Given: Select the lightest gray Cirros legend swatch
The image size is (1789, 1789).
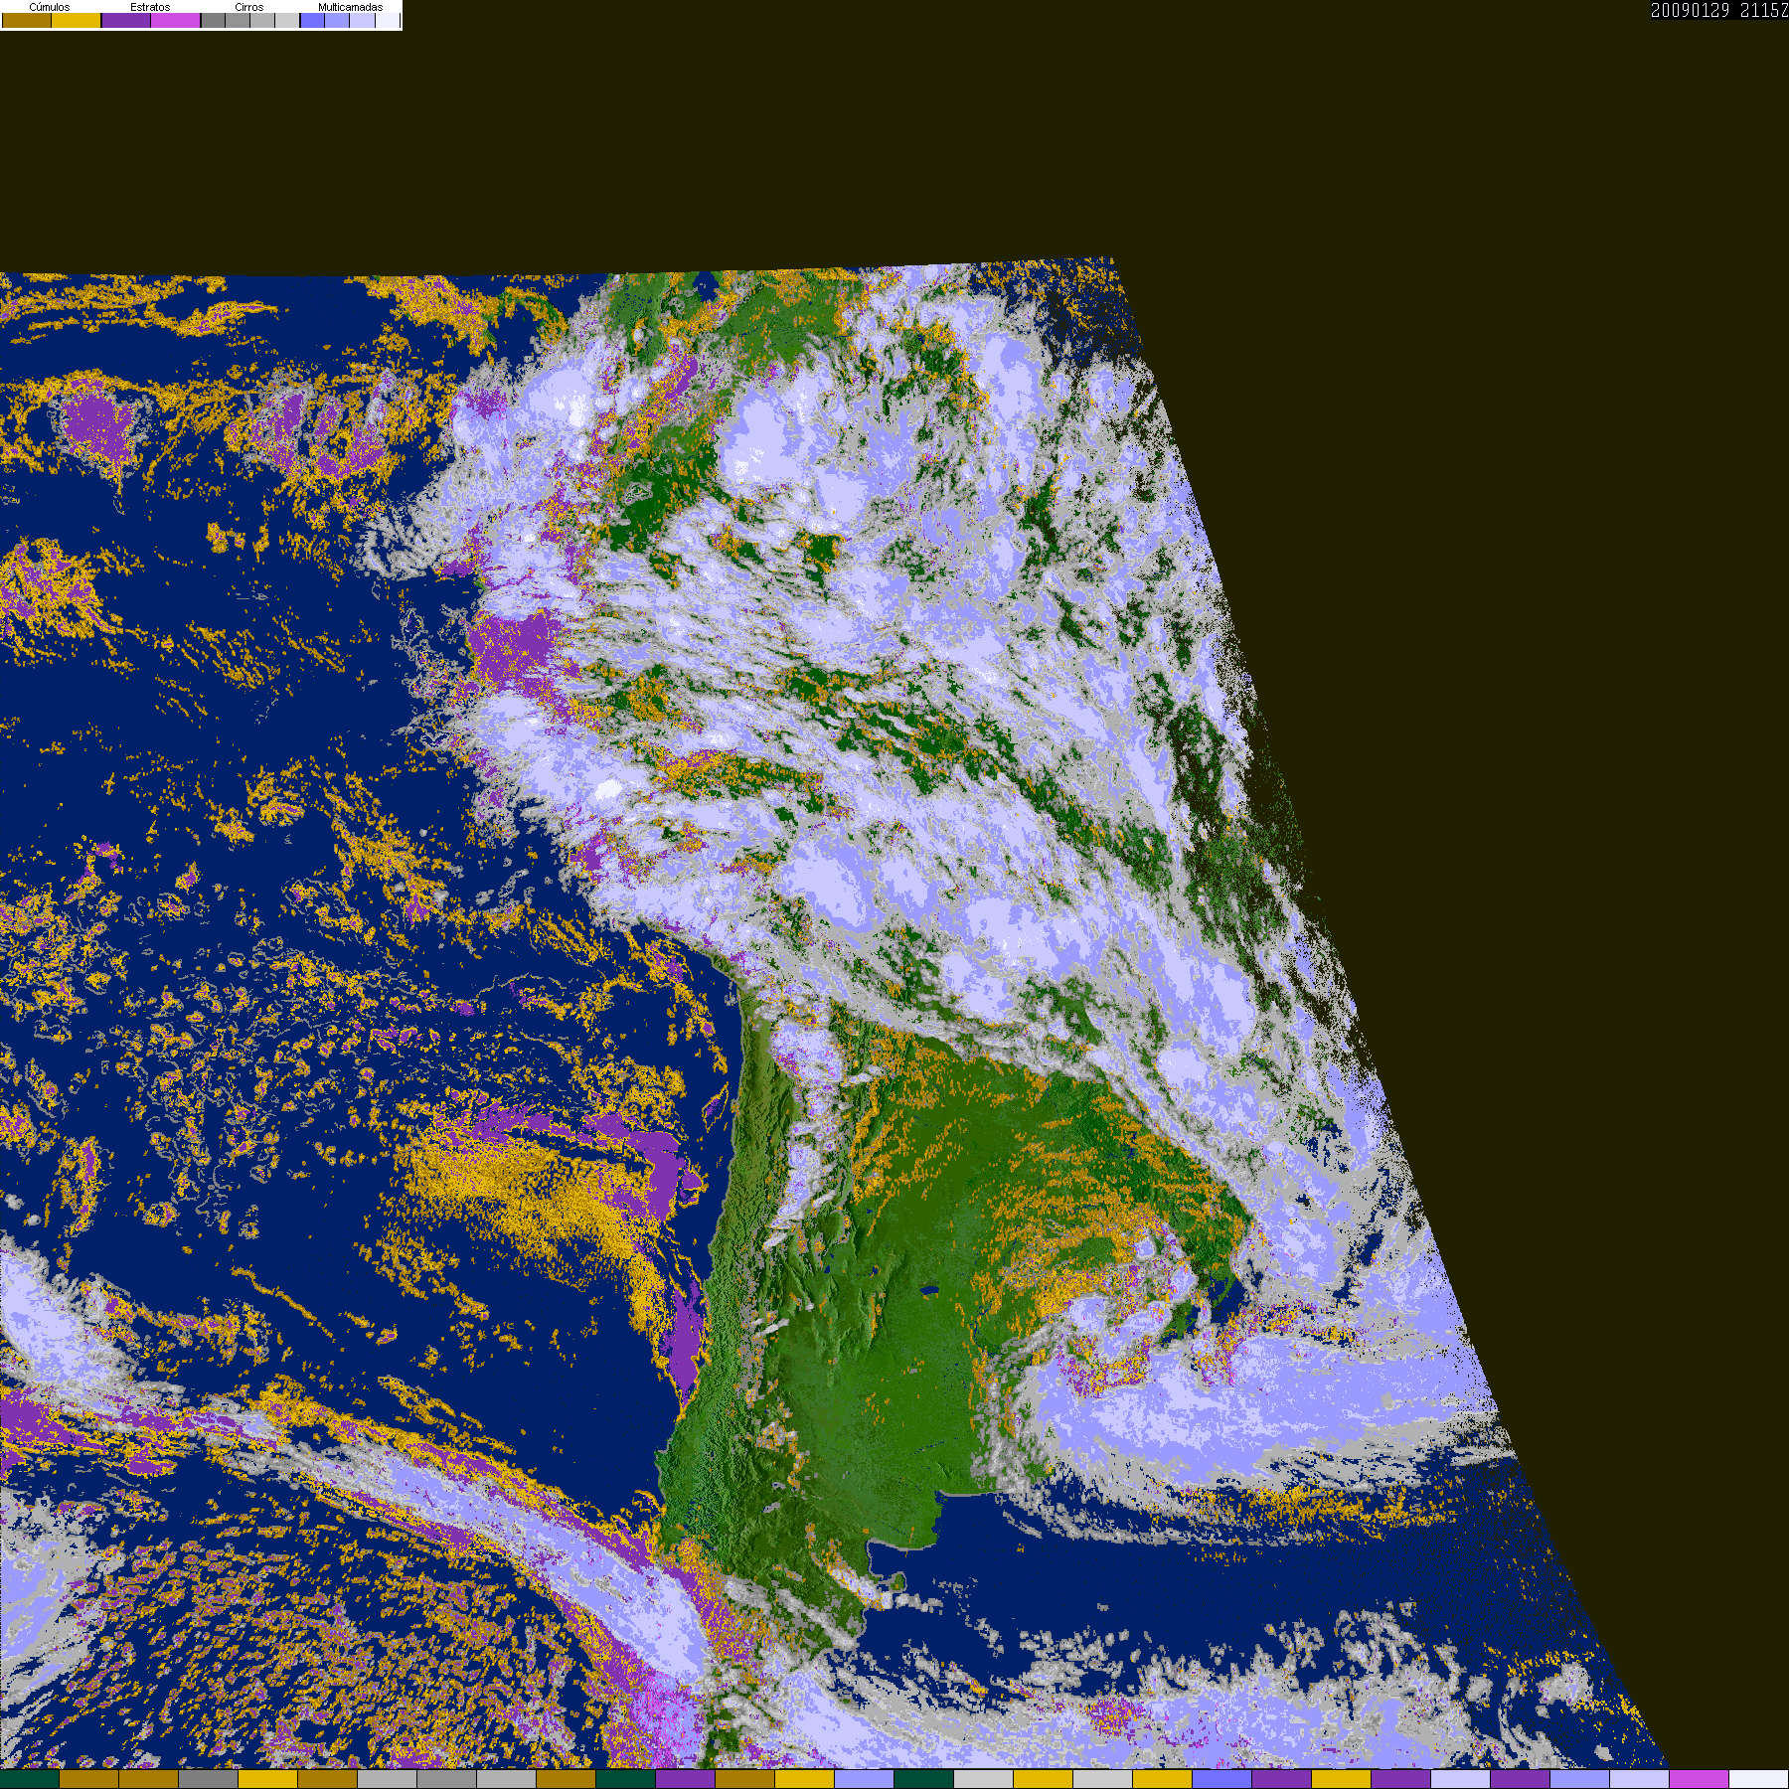Looking at the screenshot, I should [286, 21].
